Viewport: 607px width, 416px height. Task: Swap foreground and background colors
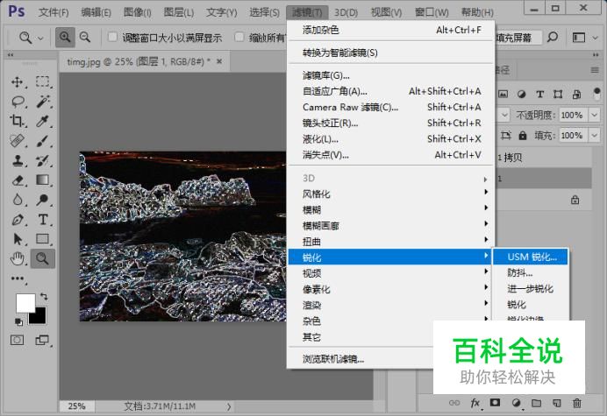click(44, 297)
